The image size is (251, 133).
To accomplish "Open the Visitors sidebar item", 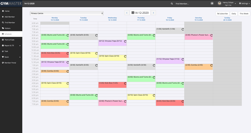I will (8, 28).
